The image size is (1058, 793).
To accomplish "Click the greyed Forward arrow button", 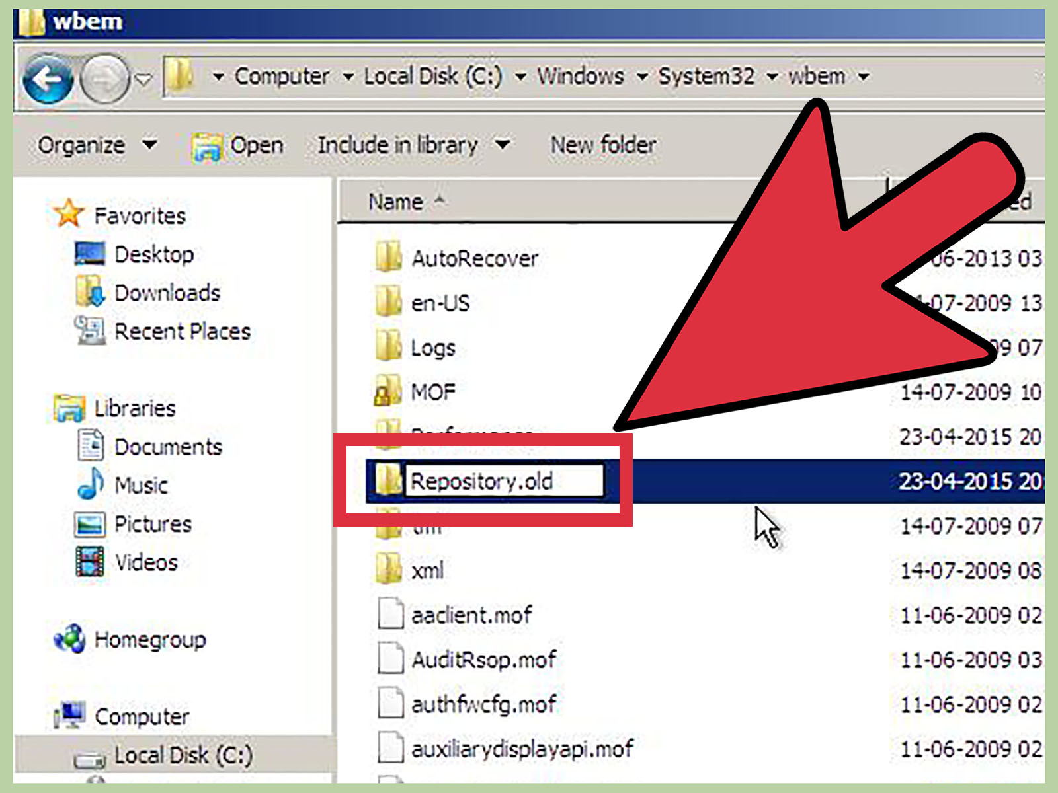I will tap(104, 79).
